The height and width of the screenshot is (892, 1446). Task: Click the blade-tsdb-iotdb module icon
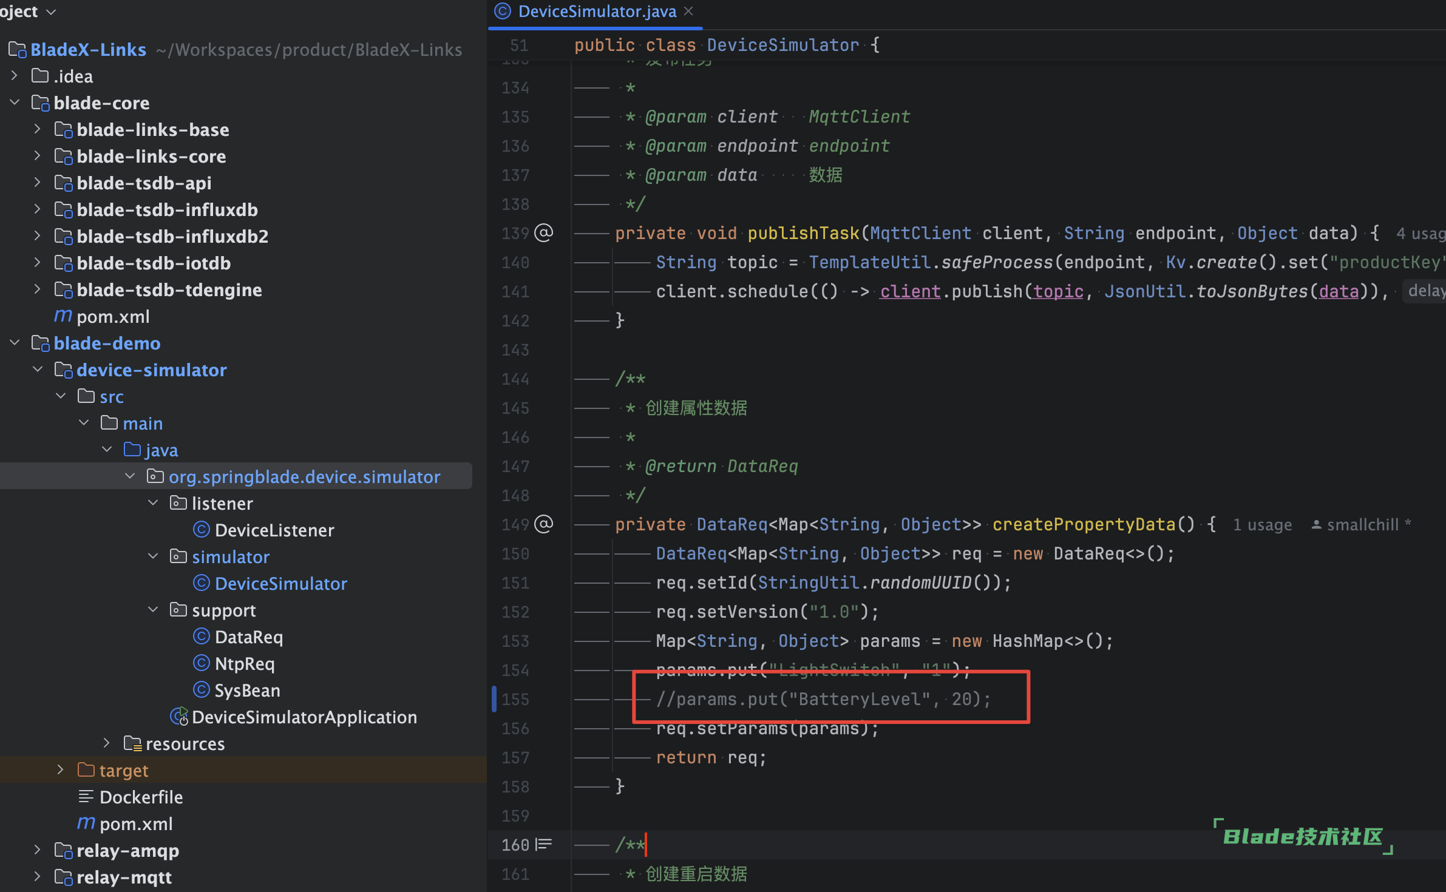[63, 263]
